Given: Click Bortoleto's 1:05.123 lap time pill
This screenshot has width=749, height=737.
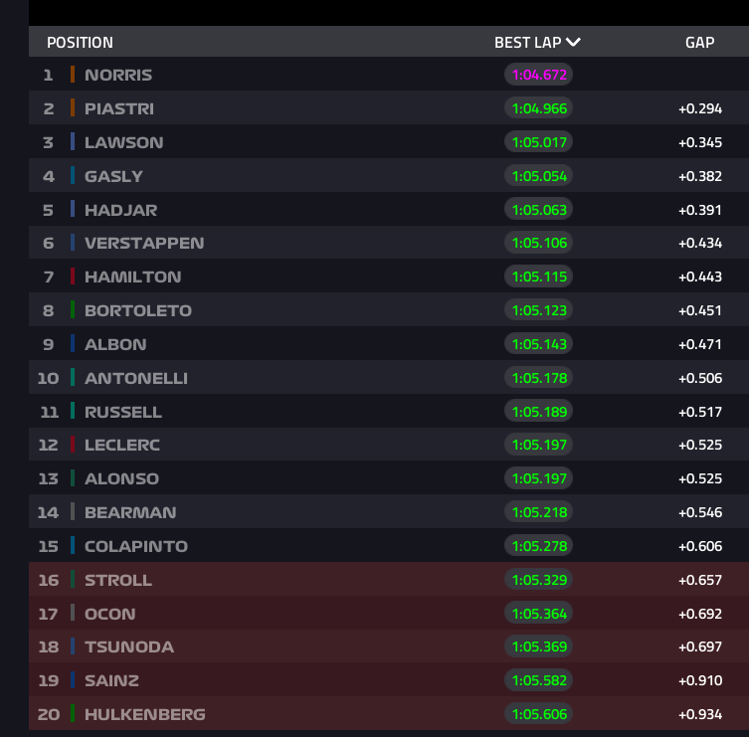Looking at the screenshot, I should [x=539, y=310].
